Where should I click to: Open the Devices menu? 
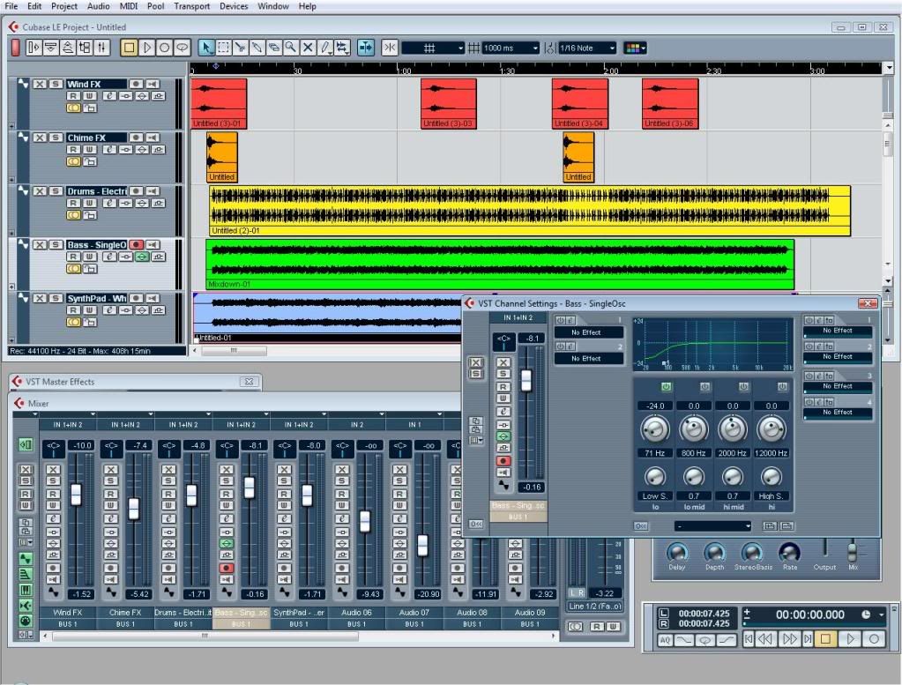234,6
